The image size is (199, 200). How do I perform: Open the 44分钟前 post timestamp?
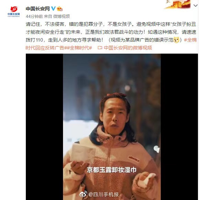34,16
